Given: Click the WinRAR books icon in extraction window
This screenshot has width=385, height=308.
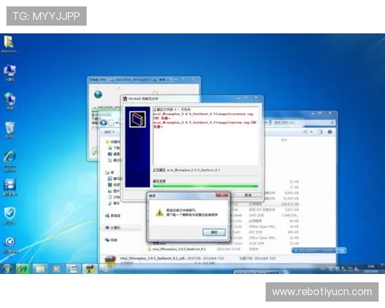Looking at the screenshot, I should pos(136,121).
